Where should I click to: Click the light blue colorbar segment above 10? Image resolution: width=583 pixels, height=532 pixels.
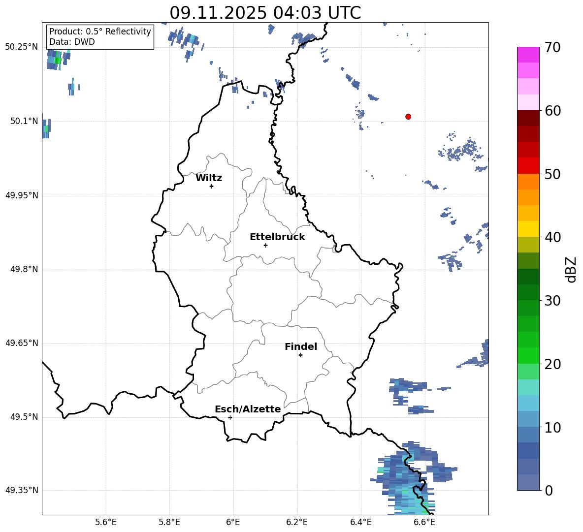(x=528, y=419)
